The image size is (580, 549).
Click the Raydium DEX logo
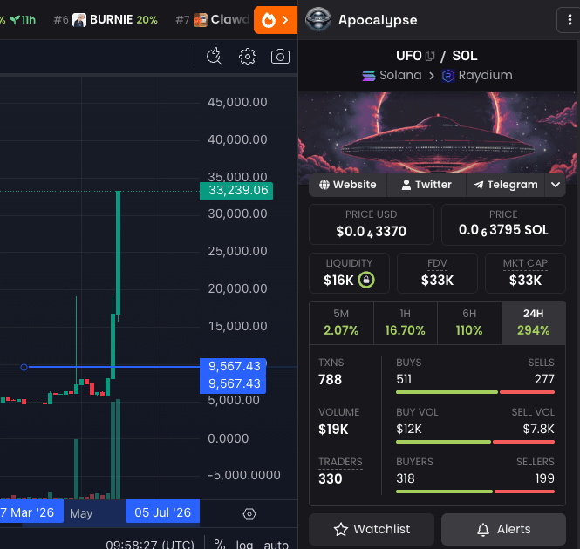pyautogui.click(x=448, y=76)
